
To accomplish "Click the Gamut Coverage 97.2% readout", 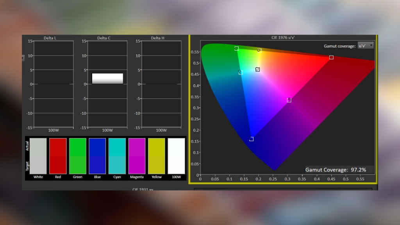I will coord(336,170).
